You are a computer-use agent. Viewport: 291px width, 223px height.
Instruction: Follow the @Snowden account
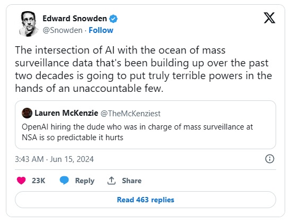click(x=101, y=30)
